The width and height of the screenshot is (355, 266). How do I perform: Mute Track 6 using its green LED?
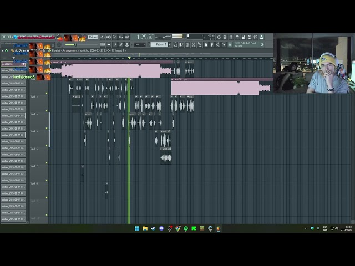(47, 163)
